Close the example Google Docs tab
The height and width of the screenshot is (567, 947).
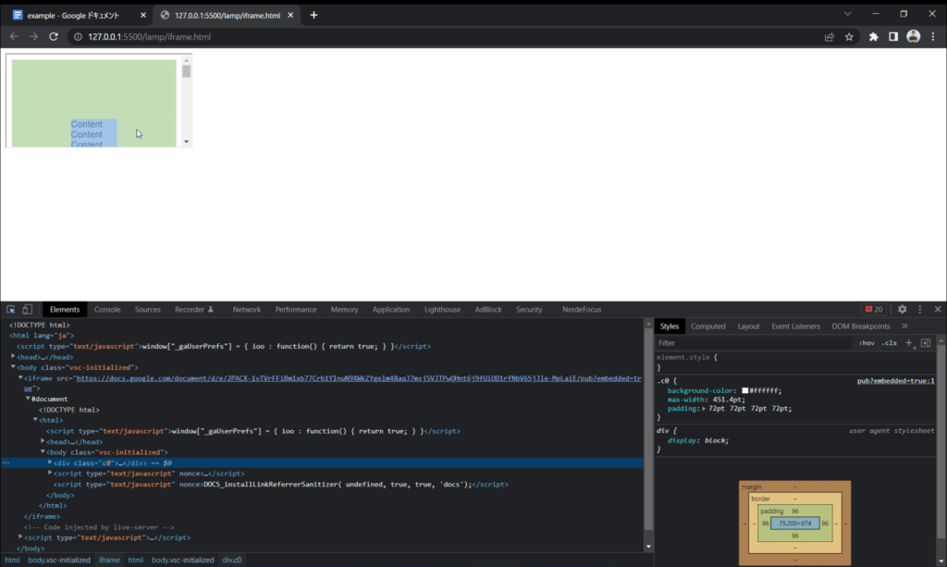click(143, 15)
